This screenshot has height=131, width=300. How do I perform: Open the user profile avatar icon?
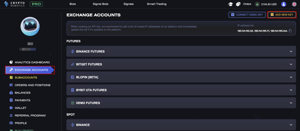(x=284, y=4)
